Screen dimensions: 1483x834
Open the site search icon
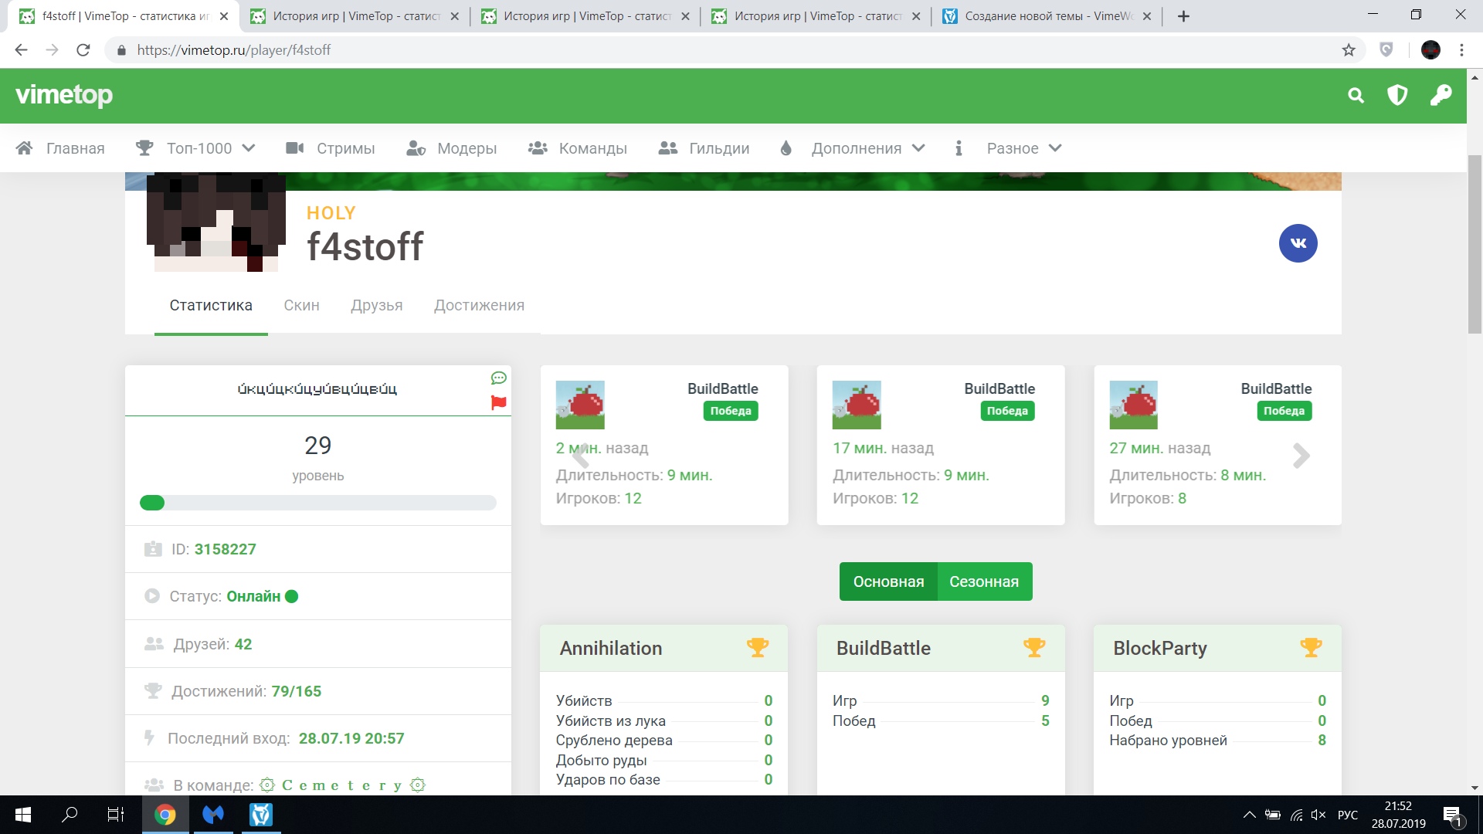(1356, 96)
